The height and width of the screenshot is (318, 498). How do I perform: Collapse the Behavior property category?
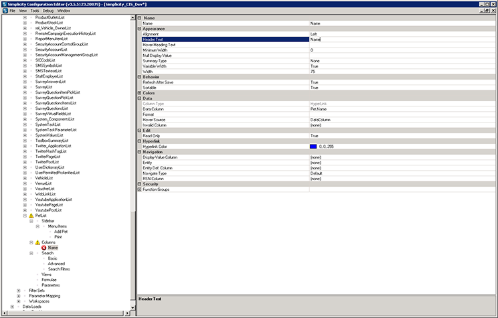(139, 77)
